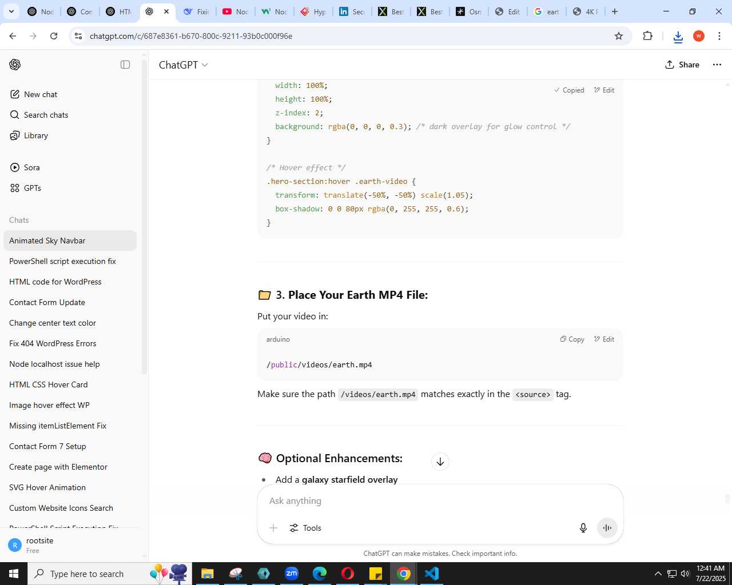Reload the page

tap(54, 36)
